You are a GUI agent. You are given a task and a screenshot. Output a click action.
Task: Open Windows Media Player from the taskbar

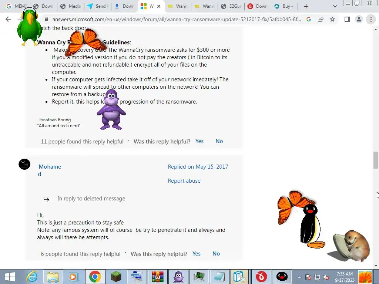click(74, 277)
